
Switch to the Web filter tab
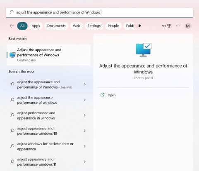[x=77, y=26]
